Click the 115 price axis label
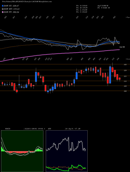130x172 pixels. point(125,81)
